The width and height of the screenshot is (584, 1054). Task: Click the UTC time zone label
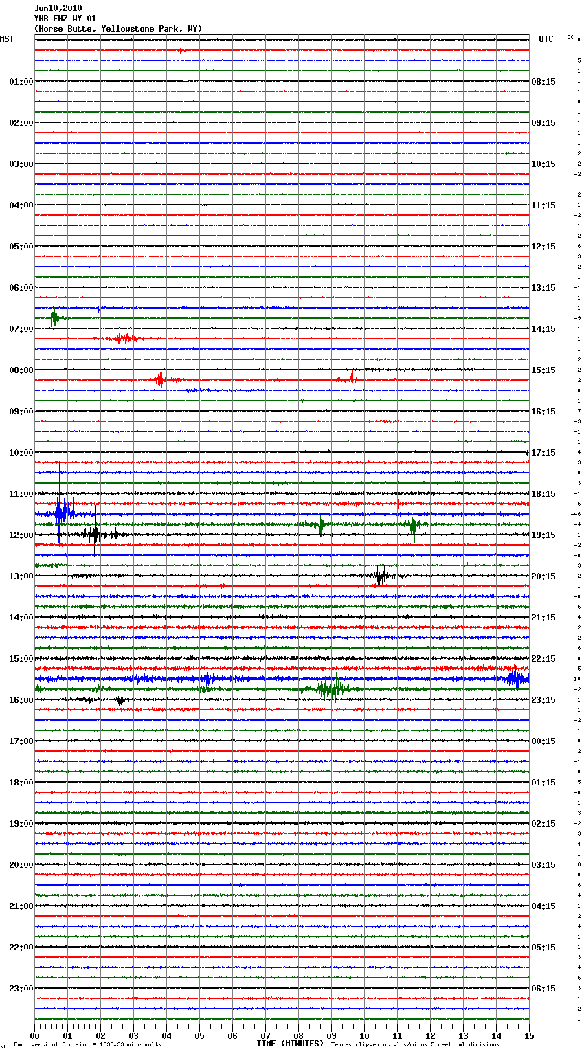546,39
